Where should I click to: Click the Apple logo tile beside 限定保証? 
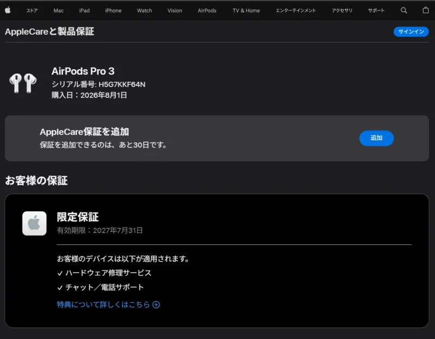coord(34,223)
